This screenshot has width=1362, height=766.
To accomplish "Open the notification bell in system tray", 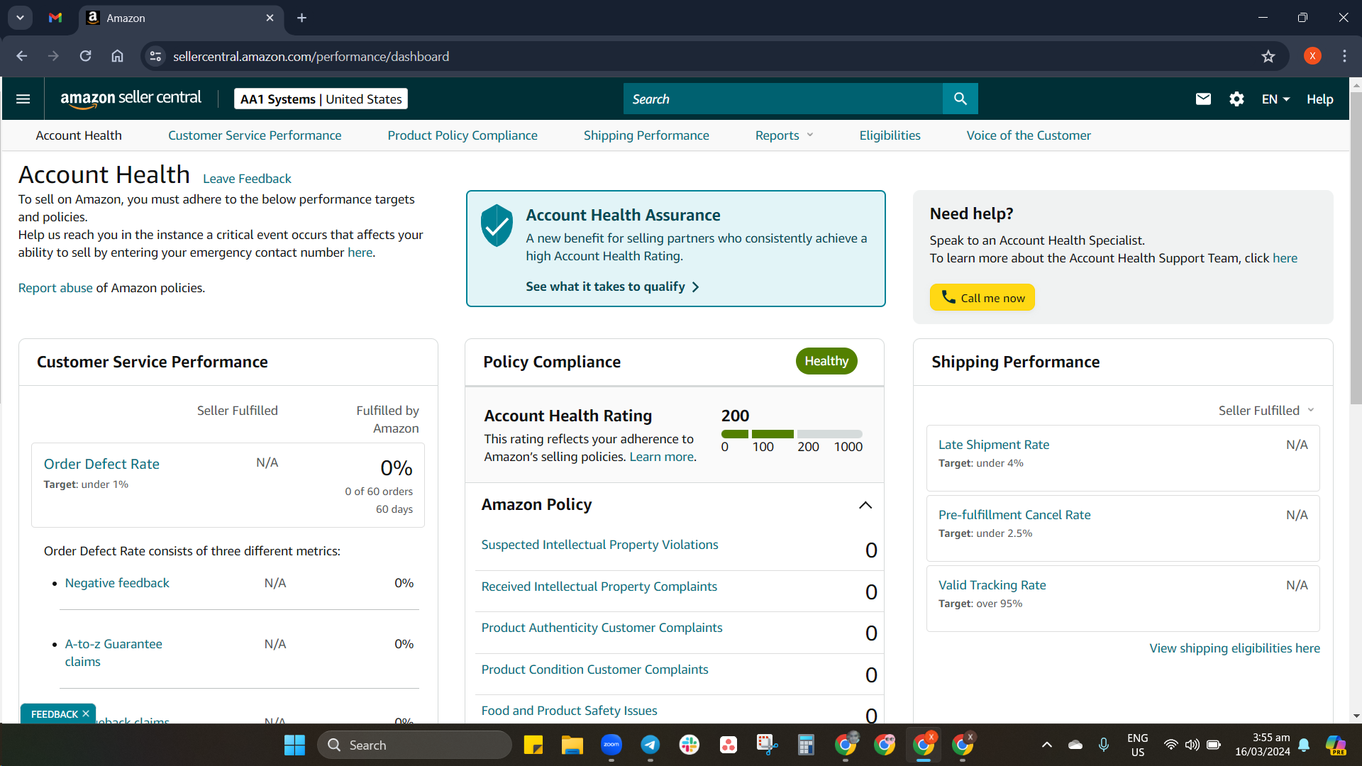I will [x=1304, y=745].
